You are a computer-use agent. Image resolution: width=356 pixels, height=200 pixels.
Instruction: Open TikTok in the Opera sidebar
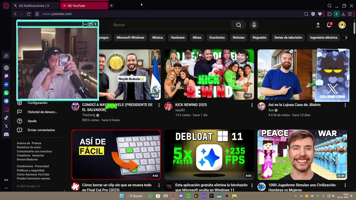(x=6, y=118)
